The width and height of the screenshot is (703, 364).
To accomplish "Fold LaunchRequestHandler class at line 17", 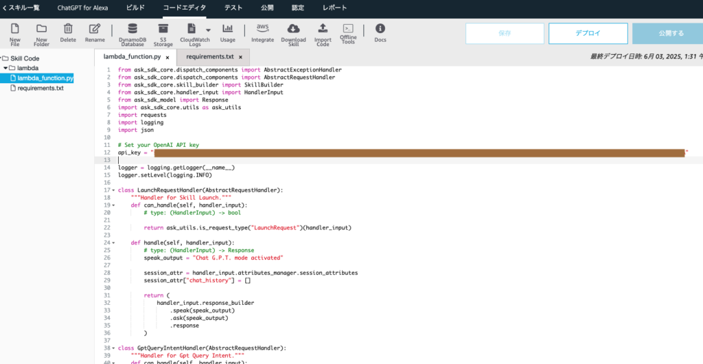I will 113,190.
